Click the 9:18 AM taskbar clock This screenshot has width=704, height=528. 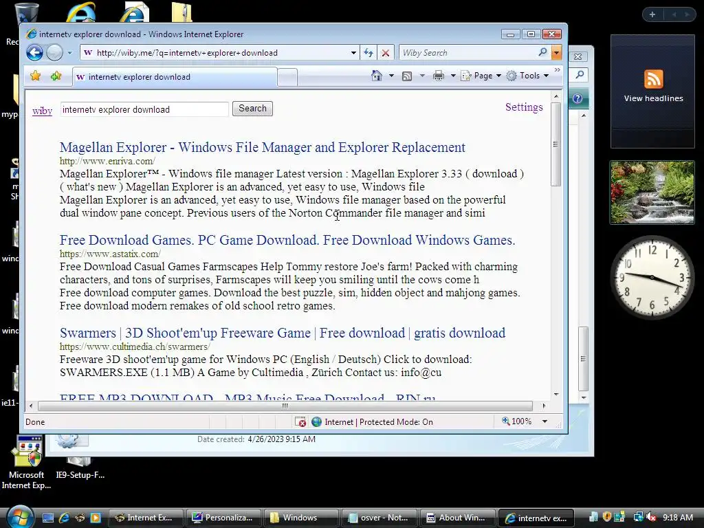coord(678,517)
